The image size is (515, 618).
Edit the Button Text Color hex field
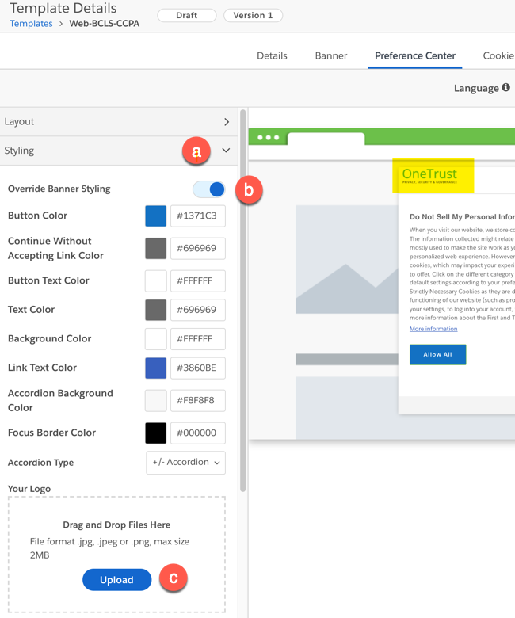[198, 280]
